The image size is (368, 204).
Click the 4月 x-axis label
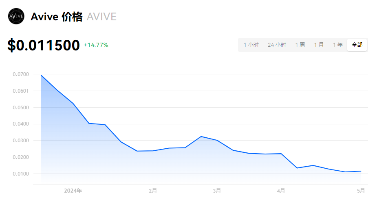click(281, 191)
